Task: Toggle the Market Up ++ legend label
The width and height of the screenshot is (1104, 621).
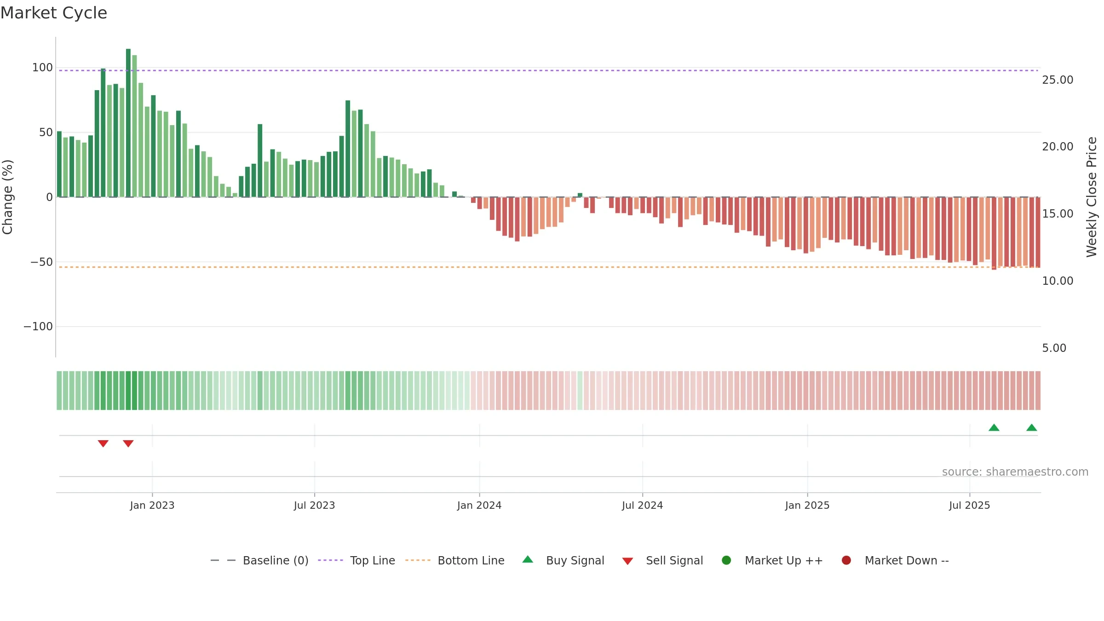Action: (784, 561)
